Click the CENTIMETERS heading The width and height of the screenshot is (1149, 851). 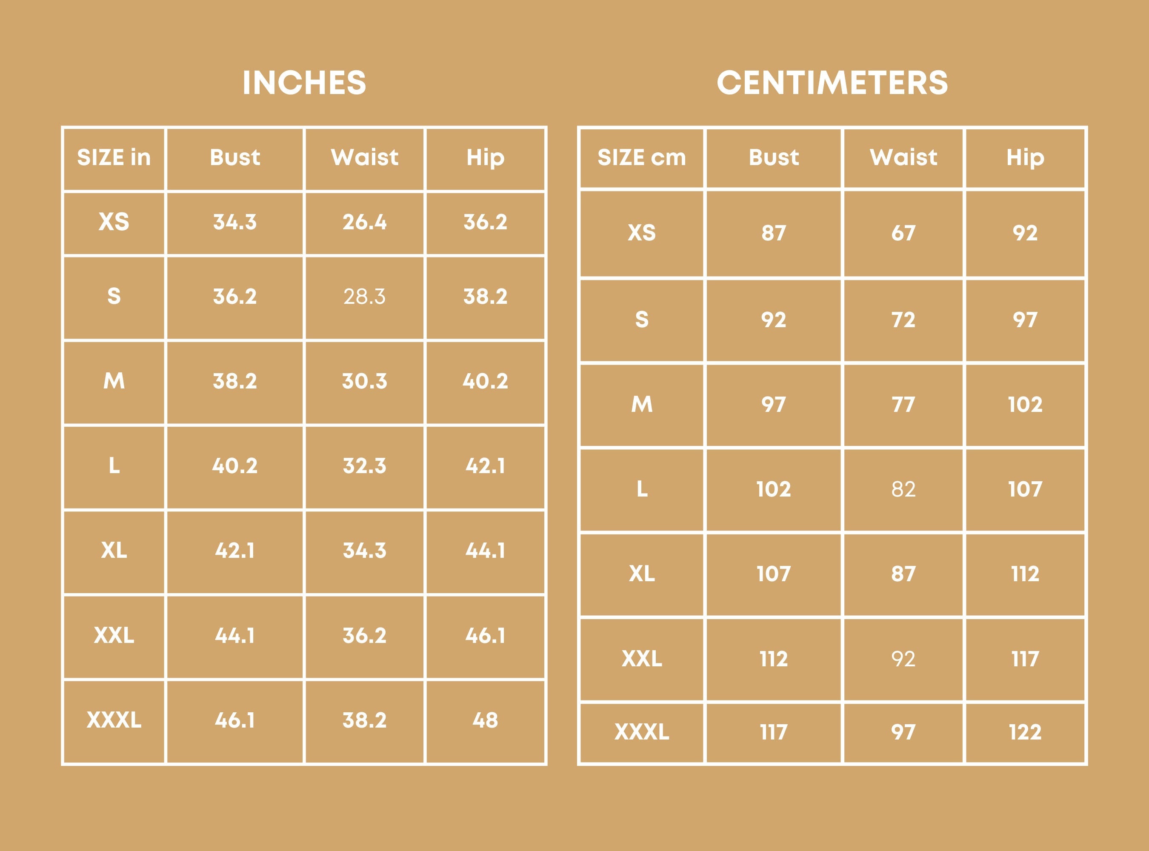[x=832, y=83]
